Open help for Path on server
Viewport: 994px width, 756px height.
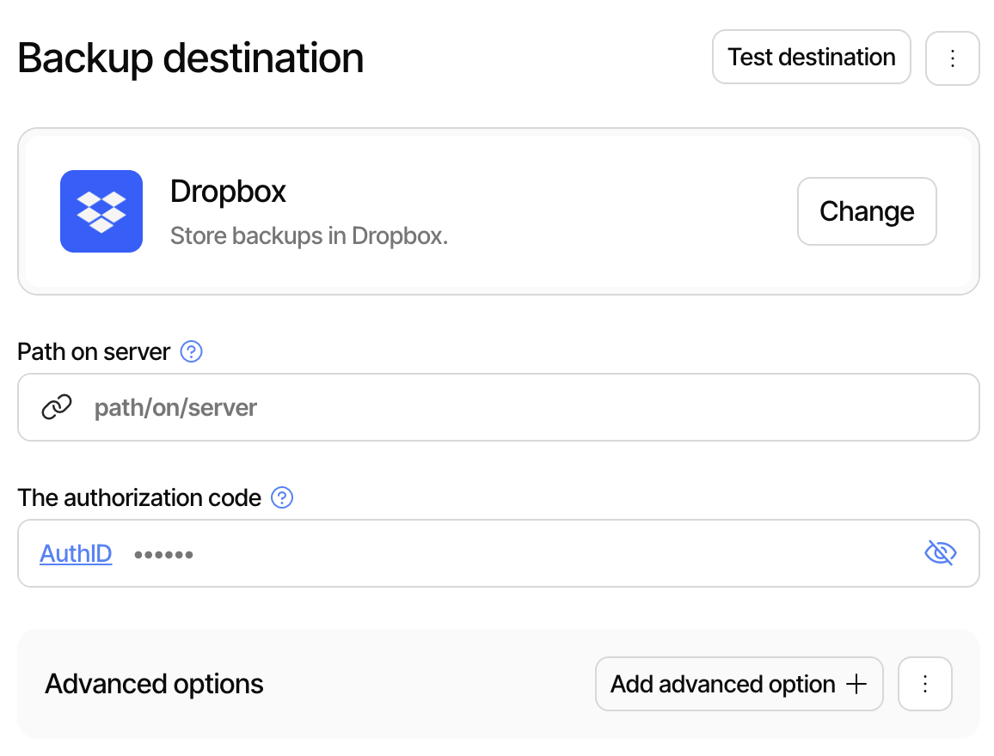[191, 351]
